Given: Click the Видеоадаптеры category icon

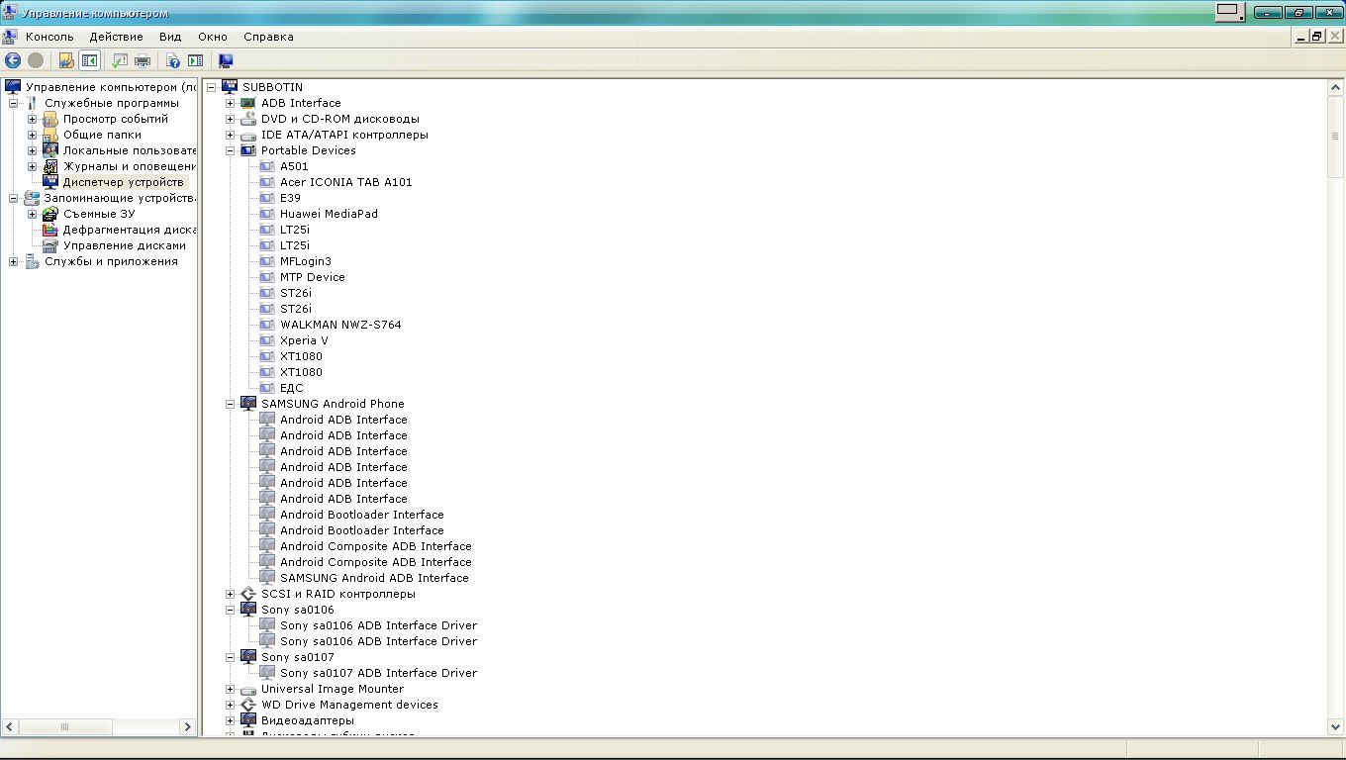Looking at the screenshot, I should (x=248, y=720).
